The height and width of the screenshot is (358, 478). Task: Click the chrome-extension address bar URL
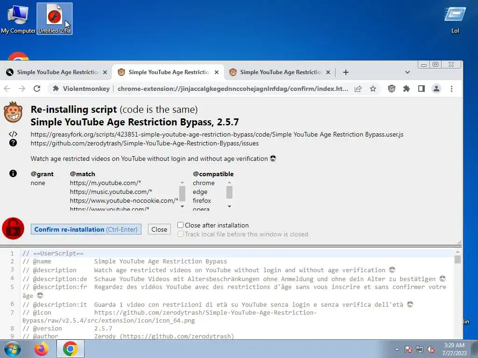point(233,89)
